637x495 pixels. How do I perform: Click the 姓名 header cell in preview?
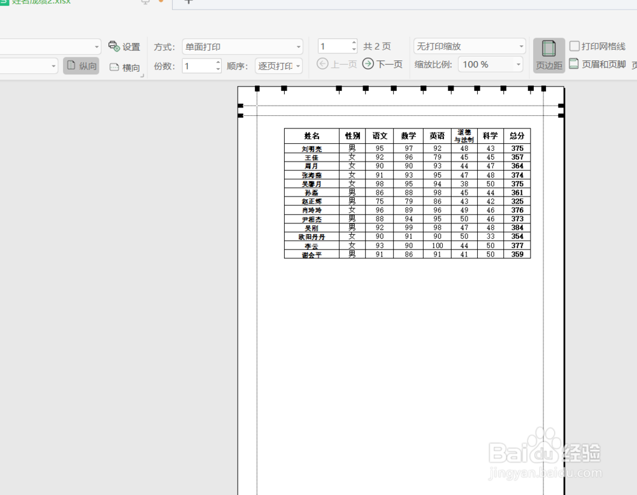[x=311, y=136]
